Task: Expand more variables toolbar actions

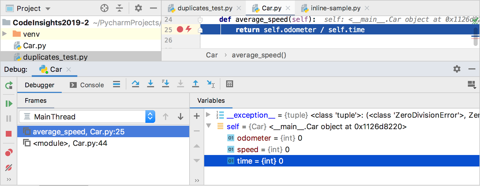Action: click(x=197, y=181)
